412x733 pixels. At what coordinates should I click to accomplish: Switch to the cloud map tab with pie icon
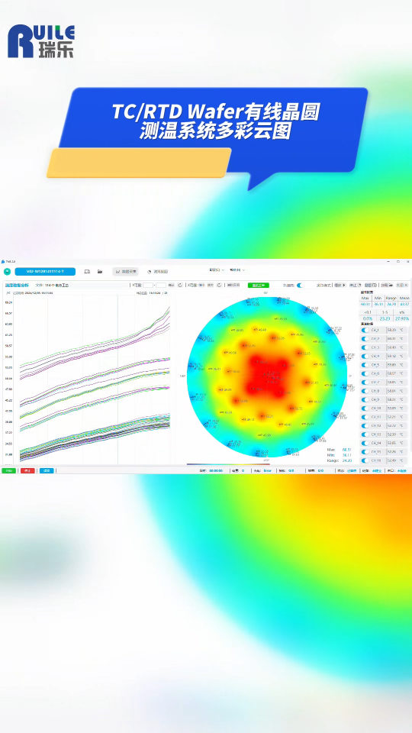click(157, 272)
